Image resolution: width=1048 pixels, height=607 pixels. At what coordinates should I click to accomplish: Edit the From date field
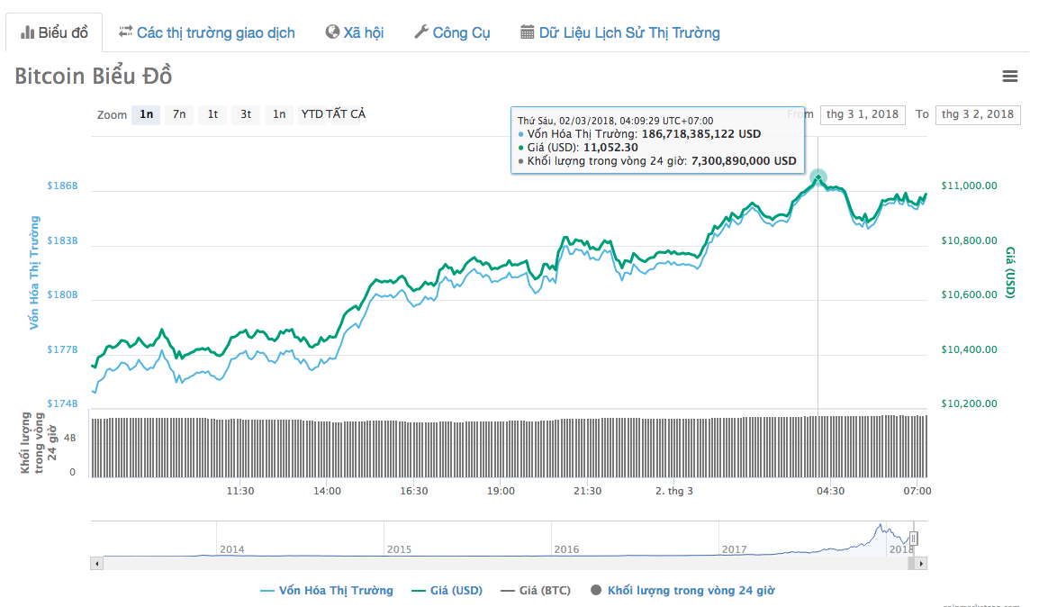coord(863,114)
